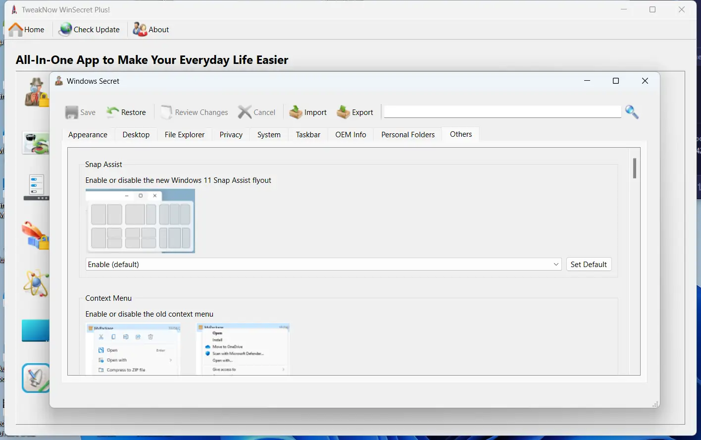701x440 pixels.
Task: Switch to the Personal Folders tab
Action: click(408, 135)
